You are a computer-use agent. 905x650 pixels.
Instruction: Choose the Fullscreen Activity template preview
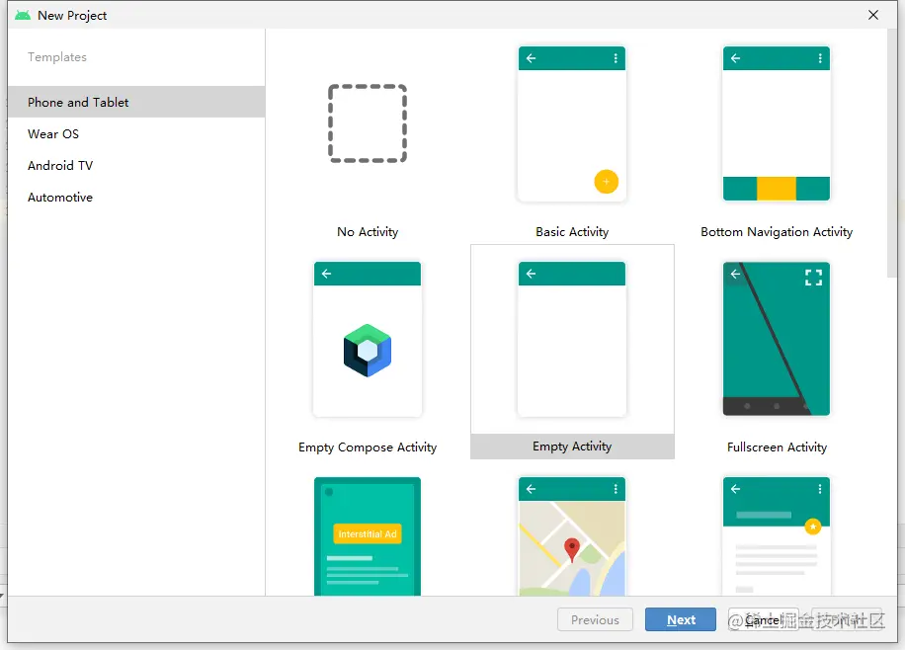click(777, 339)
